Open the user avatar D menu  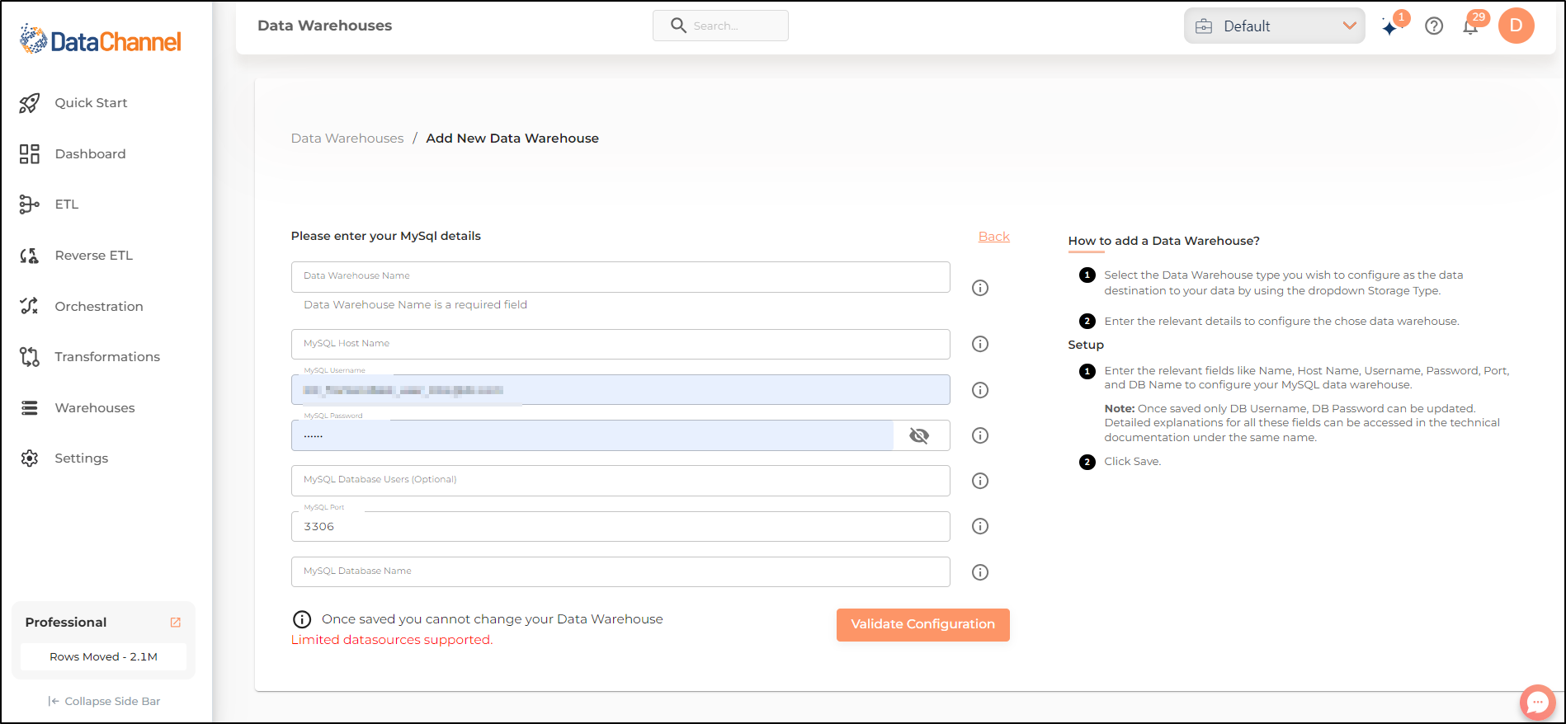[1516, 26]
